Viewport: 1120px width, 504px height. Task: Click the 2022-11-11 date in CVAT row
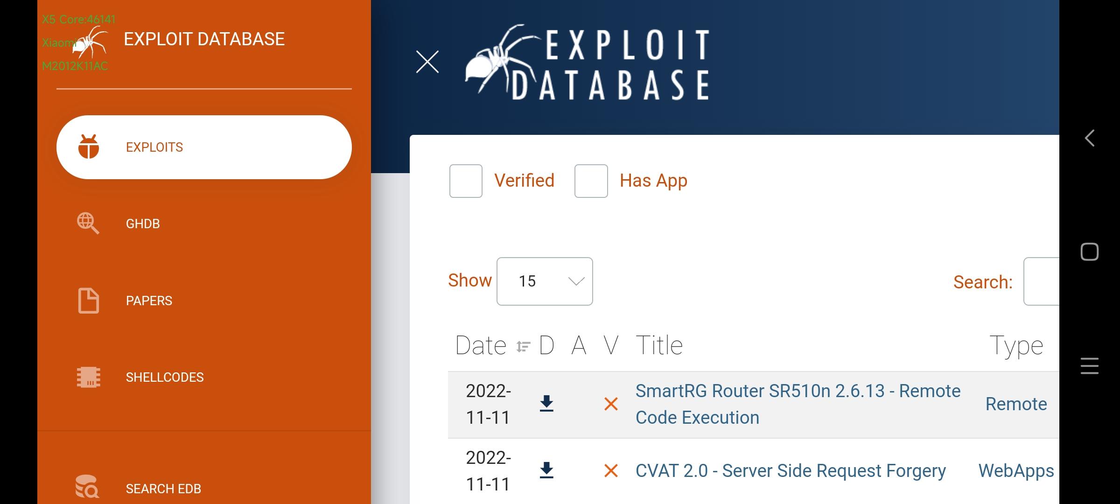pyautogui.click(x=489, y=471)
